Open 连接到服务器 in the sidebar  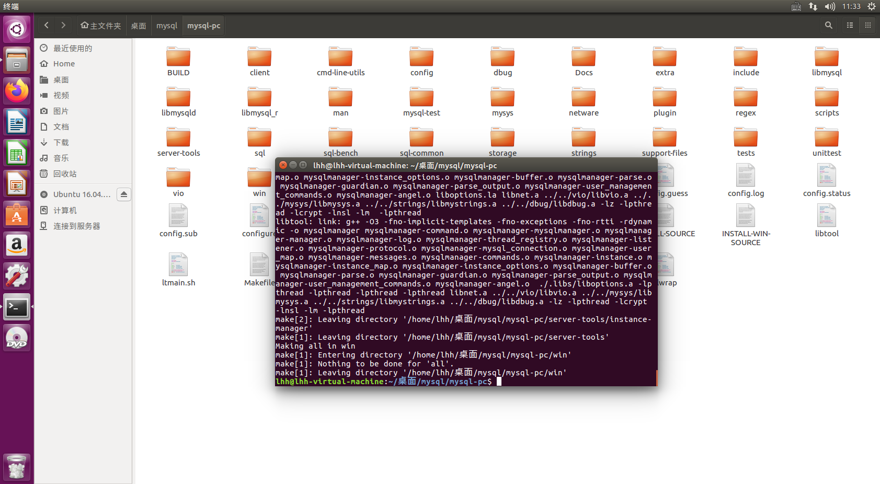pos(83,226)
